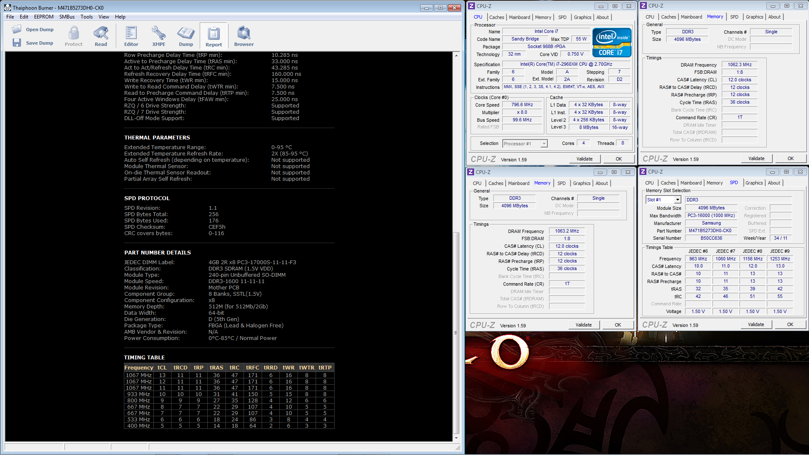This screenshot has height=455, width=809.
Task: Select SPD tab in top-right CPU-Z Memory window
Action: 734,17
